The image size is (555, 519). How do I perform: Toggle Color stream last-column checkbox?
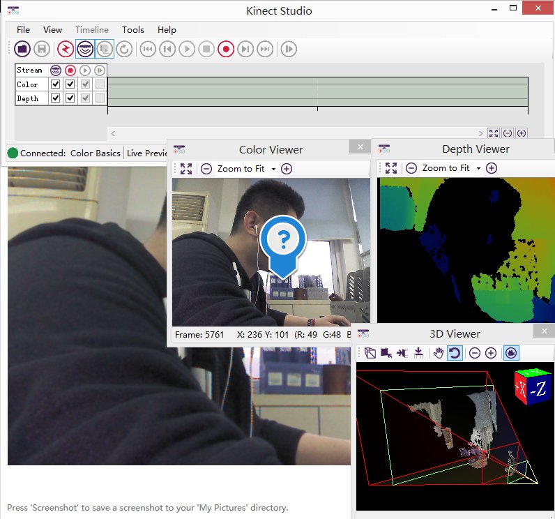(100, 84)
